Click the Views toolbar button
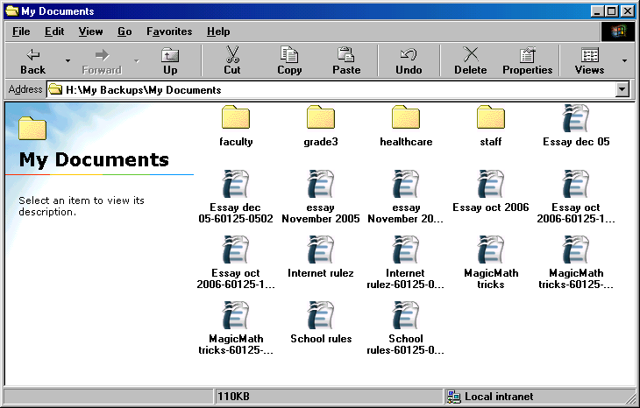 pos(589,60)
